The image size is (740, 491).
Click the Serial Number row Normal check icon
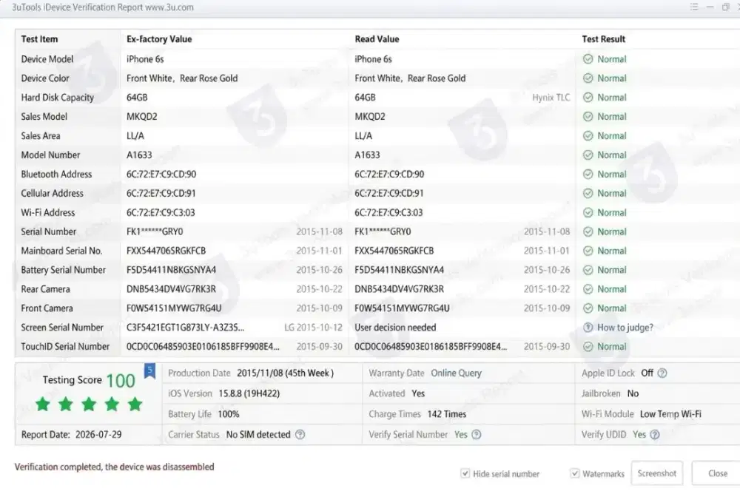pyautogui.click(x=588, y=231)
